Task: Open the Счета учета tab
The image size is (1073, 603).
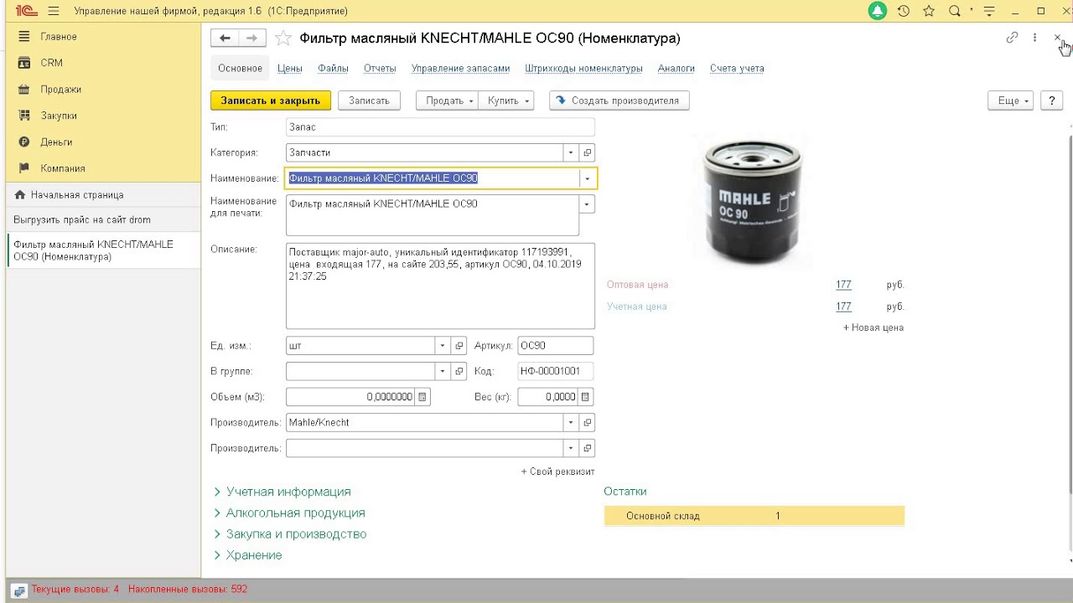Action: pos(737,69)
